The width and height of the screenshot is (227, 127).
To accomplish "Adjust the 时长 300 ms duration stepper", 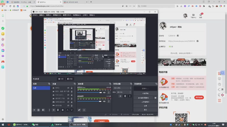I will [130, 92].
